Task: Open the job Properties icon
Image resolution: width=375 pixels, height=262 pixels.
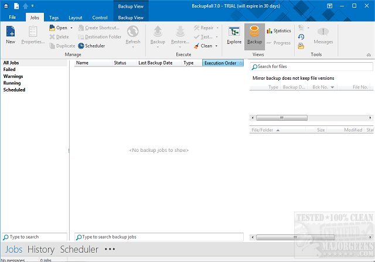Action: (x=33, y=32)
